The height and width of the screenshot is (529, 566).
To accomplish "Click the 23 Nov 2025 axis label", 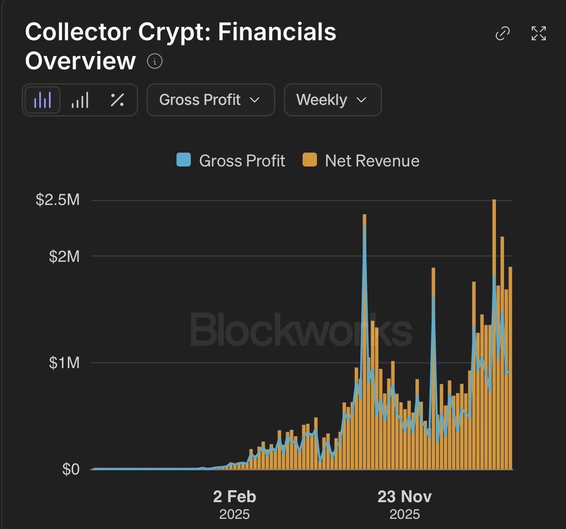I will pyautogui.click(x=404, y=504).
